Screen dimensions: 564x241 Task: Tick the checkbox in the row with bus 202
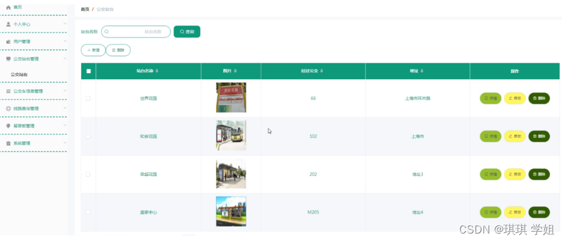tap(88, 174)
